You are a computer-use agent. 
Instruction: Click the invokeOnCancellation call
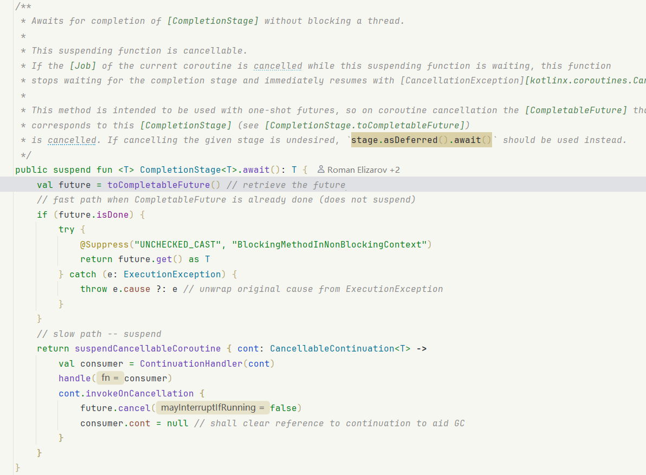[x=140, y=394]
